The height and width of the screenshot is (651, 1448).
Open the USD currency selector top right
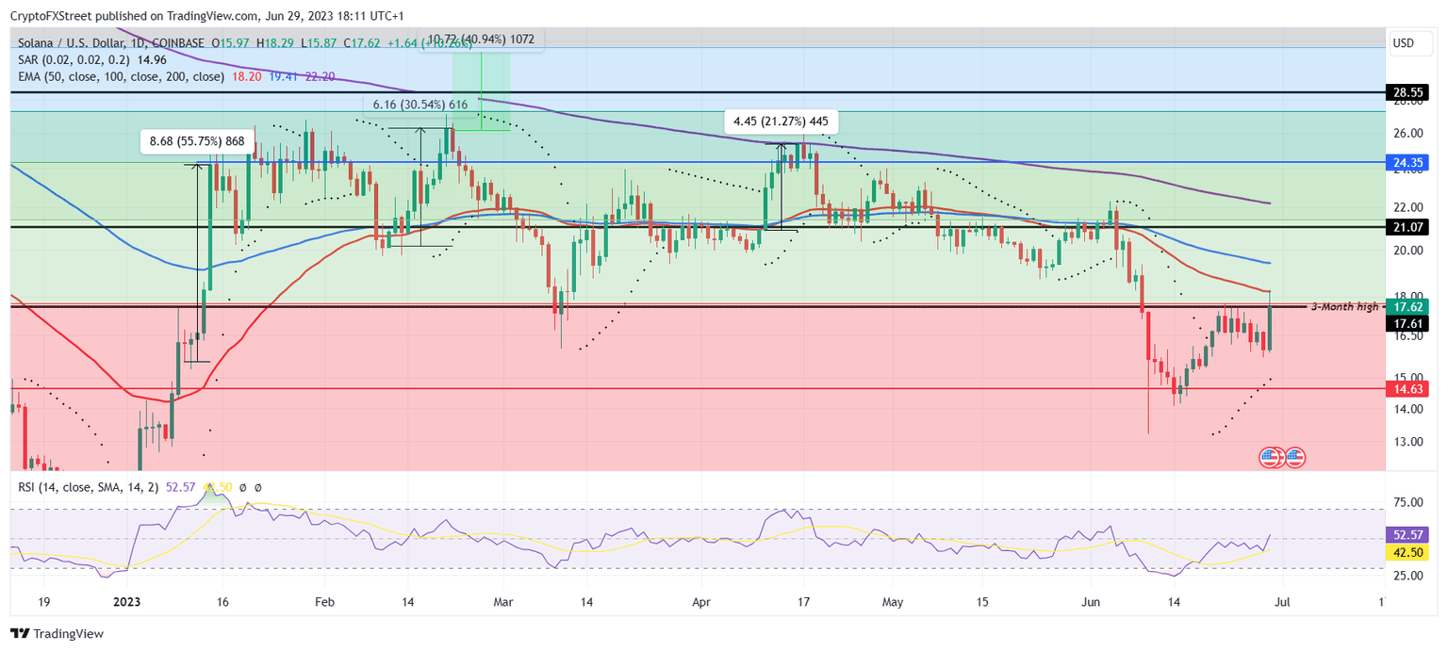tap(1410, 42)
